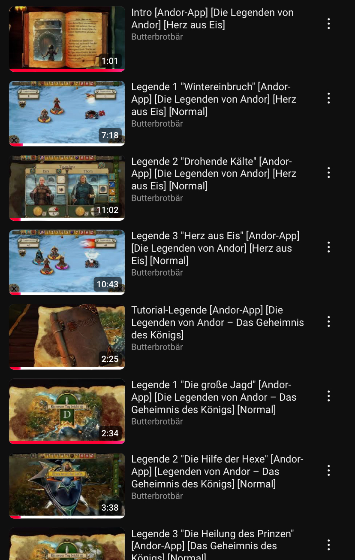Open three-dot menu for Legende 1 "Wintereinbruch"
The image size is (355, 560).
click(329, 98)
